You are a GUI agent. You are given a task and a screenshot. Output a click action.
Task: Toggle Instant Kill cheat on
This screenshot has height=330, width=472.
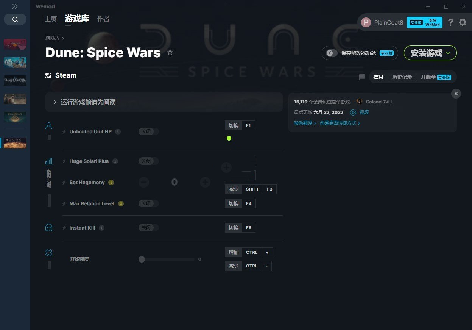tap(148, 228)
